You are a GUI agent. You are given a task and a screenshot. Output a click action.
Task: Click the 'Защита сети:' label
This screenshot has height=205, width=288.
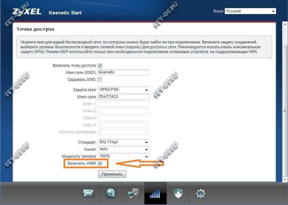click(x=85, y=90)
